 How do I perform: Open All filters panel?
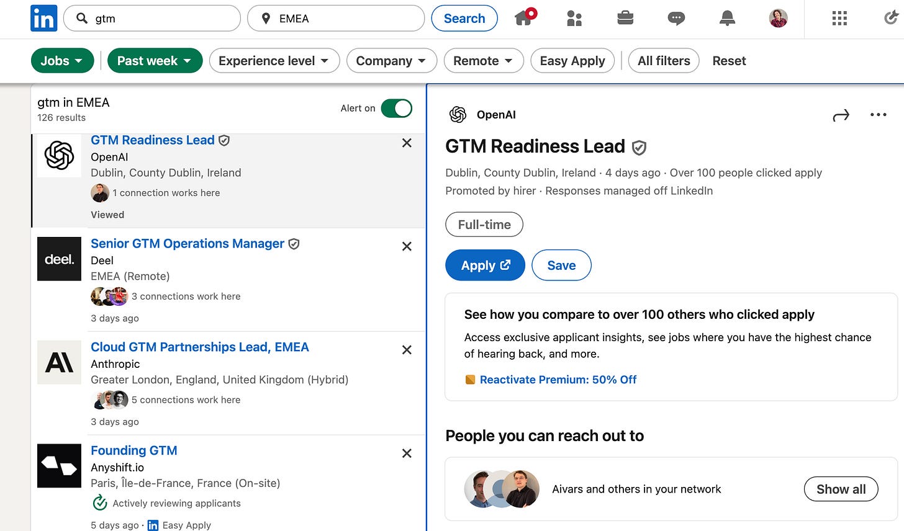point(664,61)
